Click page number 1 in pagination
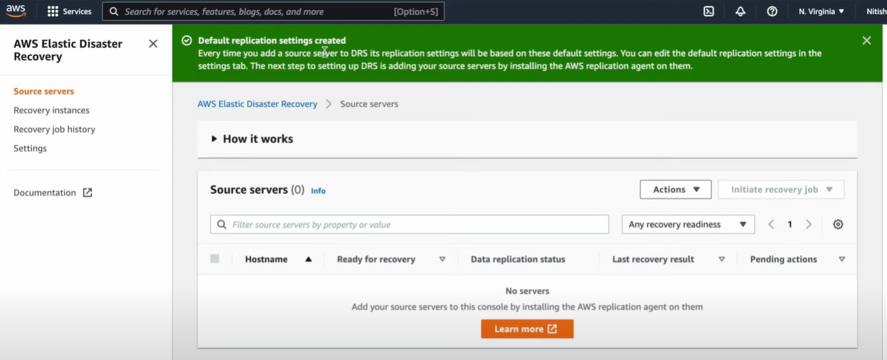 pyautogui.click(x=789, y=225)
